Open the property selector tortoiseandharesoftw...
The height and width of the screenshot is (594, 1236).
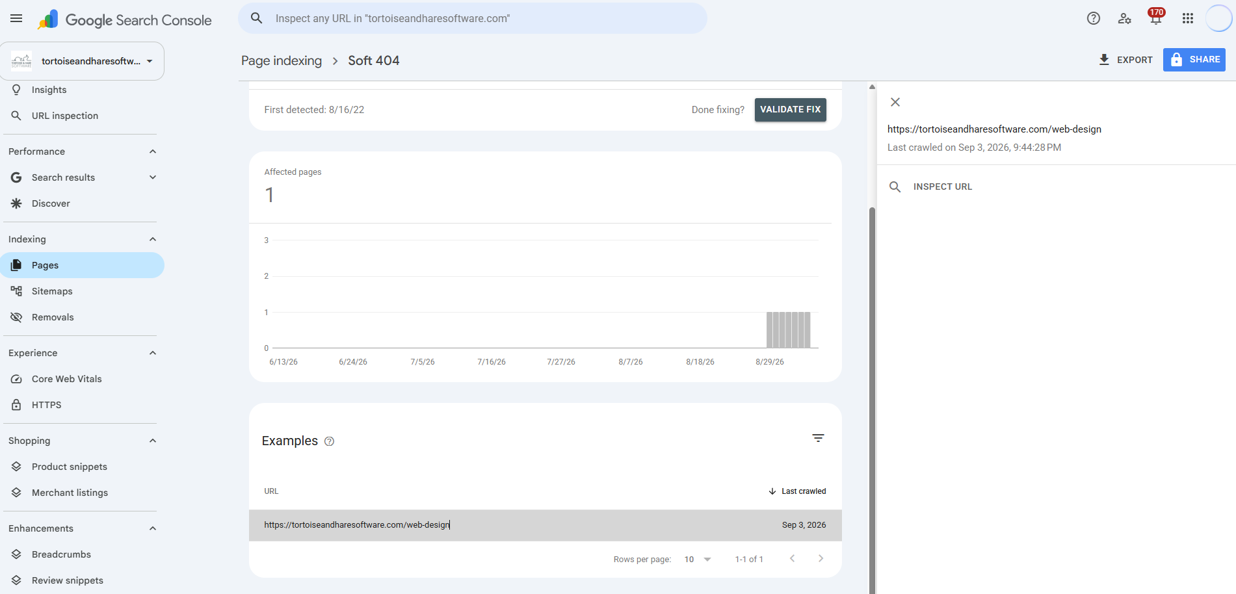(x=83, y=61)
